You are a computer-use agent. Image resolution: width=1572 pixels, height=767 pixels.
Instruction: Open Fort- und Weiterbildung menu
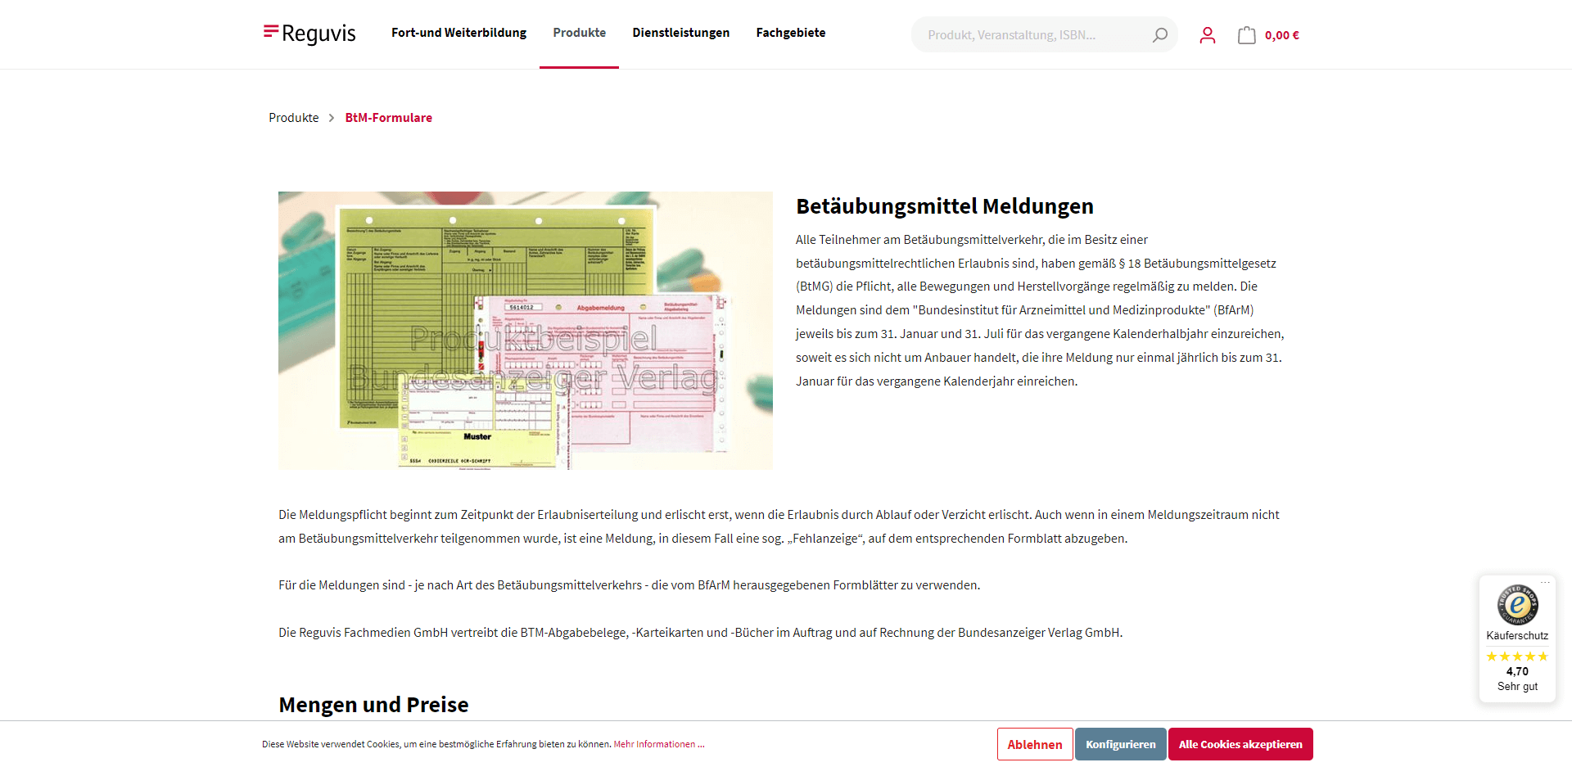(x=458, y=33)
